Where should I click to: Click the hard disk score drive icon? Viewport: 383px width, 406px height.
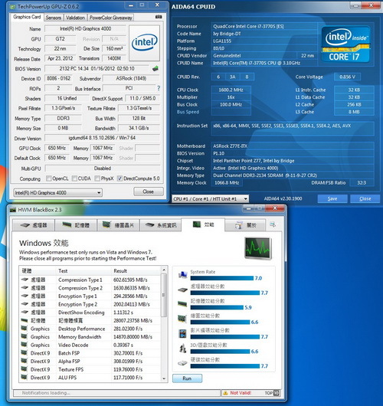[182, 363]
